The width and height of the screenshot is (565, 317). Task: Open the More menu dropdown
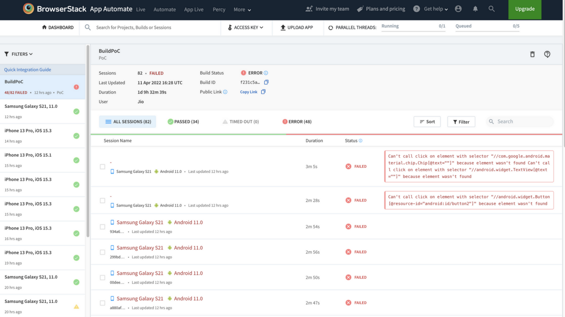click(x=242, y=9)
